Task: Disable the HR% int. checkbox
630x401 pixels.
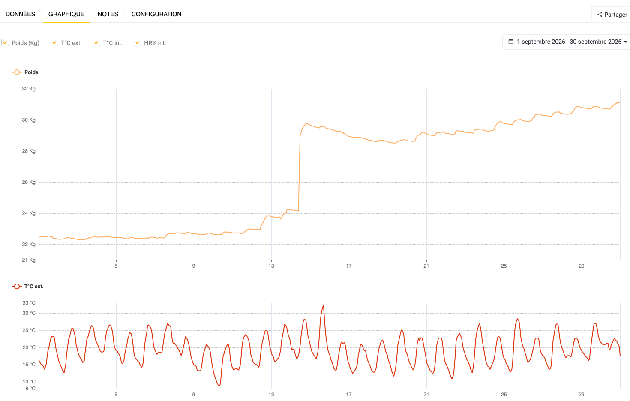Action: (x=138, y=42)
